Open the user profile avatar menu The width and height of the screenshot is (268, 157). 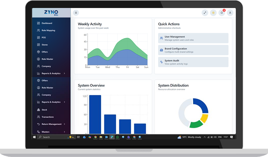(x=230, y=12)
